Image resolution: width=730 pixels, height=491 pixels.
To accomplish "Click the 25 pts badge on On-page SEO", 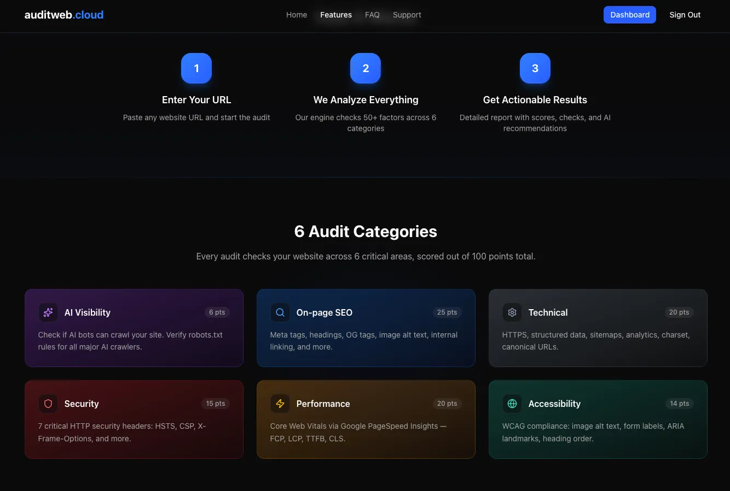I will click(x=447, y=312).
